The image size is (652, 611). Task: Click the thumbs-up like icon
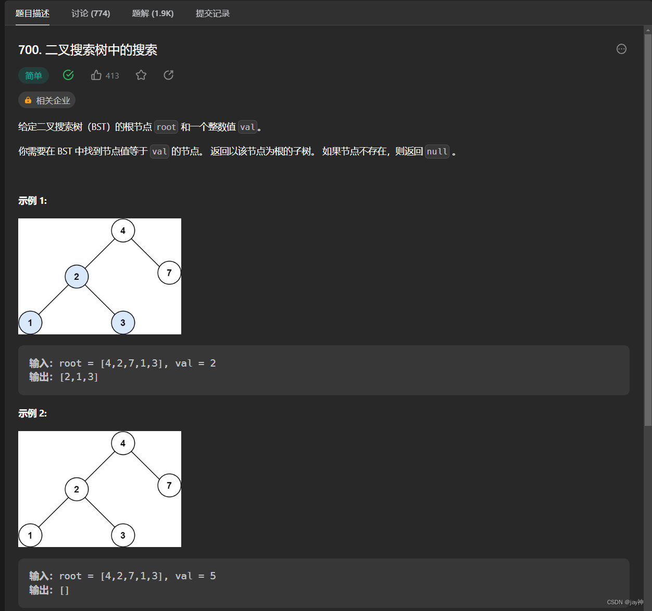click(x=96, y=75)
